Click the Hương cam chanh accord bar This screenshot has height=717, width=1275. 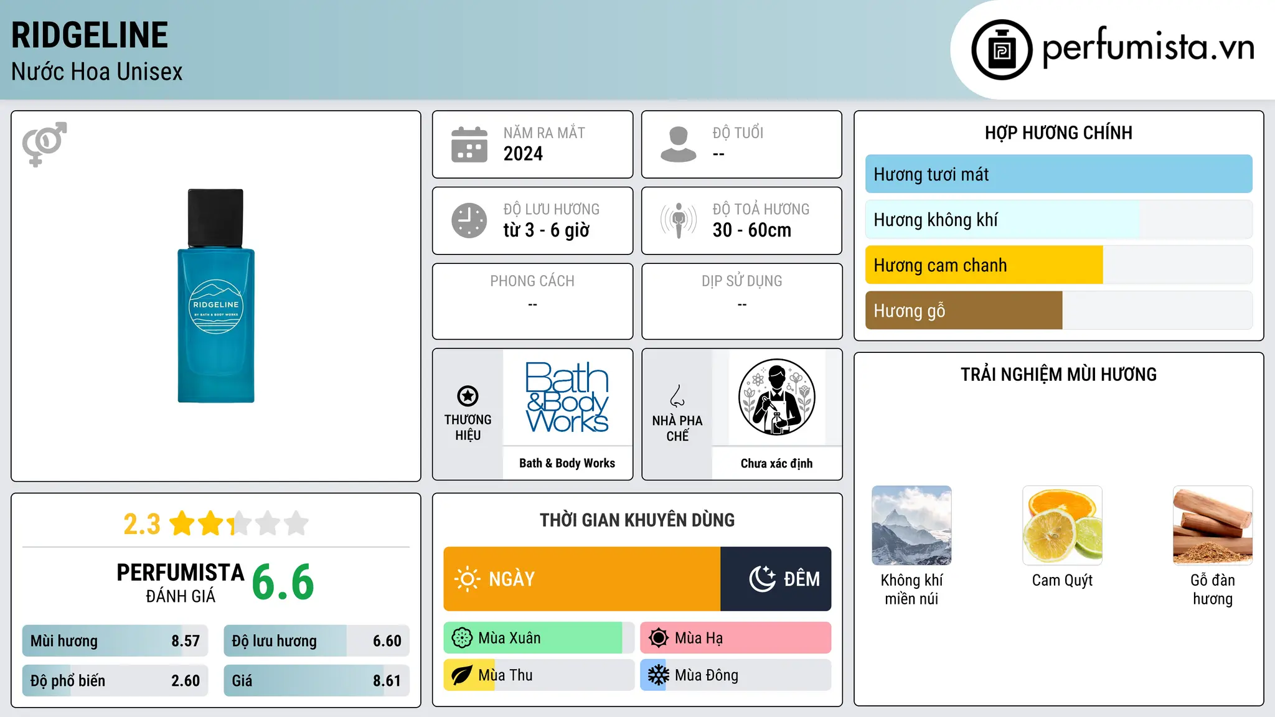[1059, 265]
